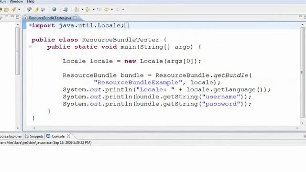The height and width of the screenshot is (172, 306).
Task: Open the next annotation dropdown arrow
Action: 82,10
